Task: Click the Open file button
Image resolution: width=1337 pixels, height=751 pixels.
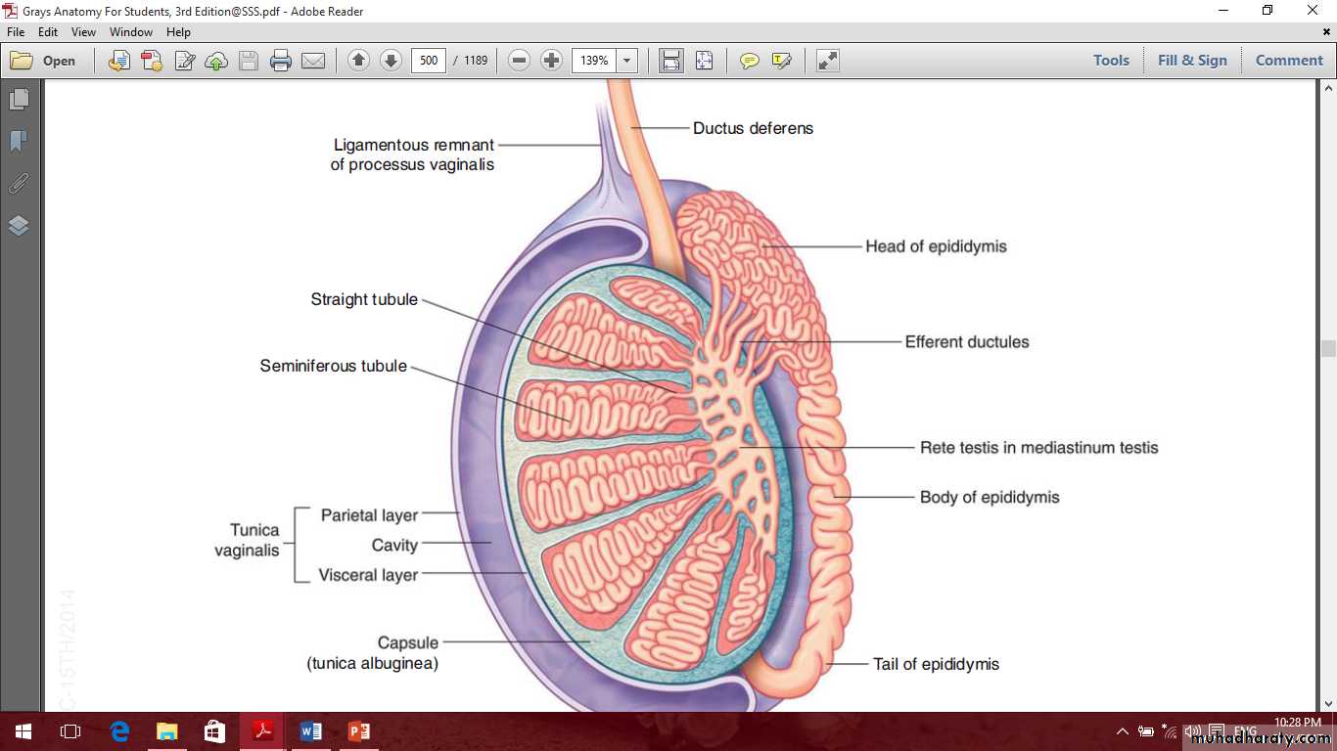Action: click(x=44, y=61)
